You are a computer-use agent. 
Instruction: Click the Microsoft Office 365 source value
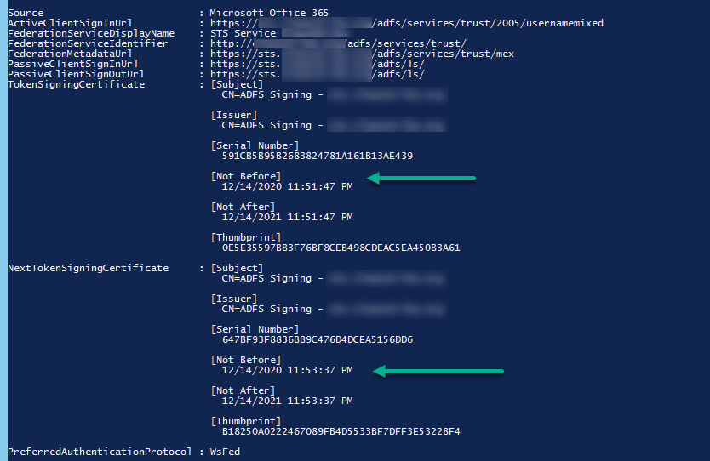269,13
